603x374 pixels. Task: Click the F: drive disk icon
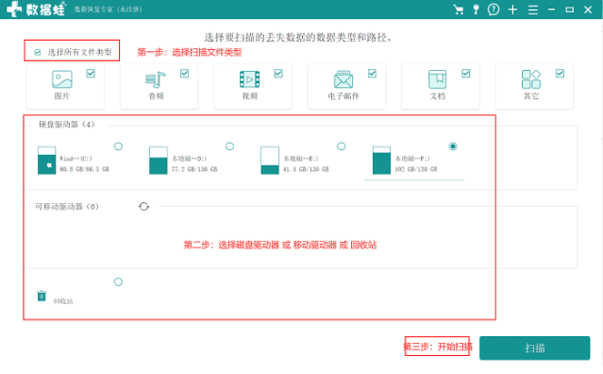click(381, 161)
